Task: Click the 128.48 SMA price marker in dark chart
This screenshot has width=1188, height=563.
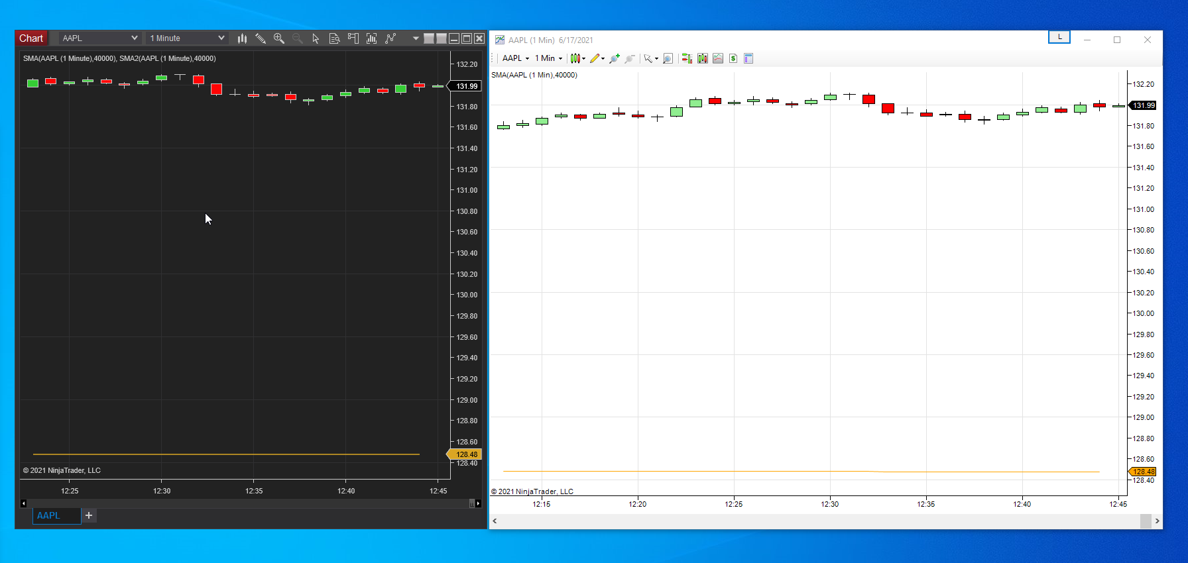Action: click(465, 454)
